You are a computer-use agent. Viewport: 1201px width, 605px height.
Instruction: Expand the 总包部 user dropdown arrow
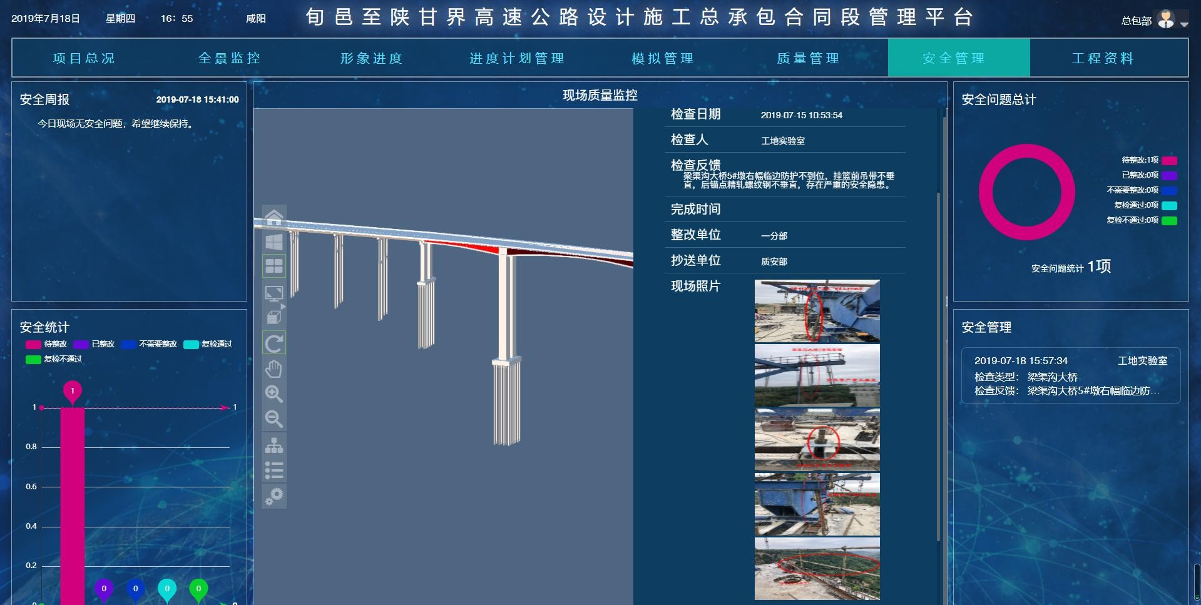[1184, 24]
